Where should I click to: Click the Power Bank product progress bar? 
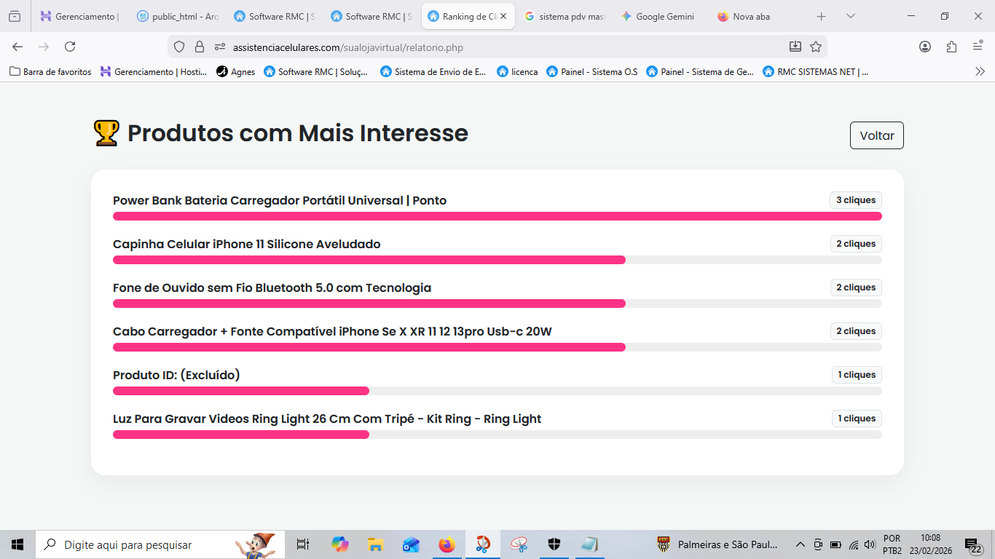tap(497, 215)
